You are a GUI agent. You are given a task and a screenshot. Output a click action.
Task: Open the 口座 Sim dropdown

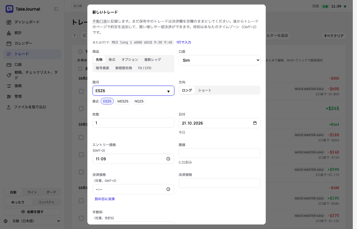[219, 60]
